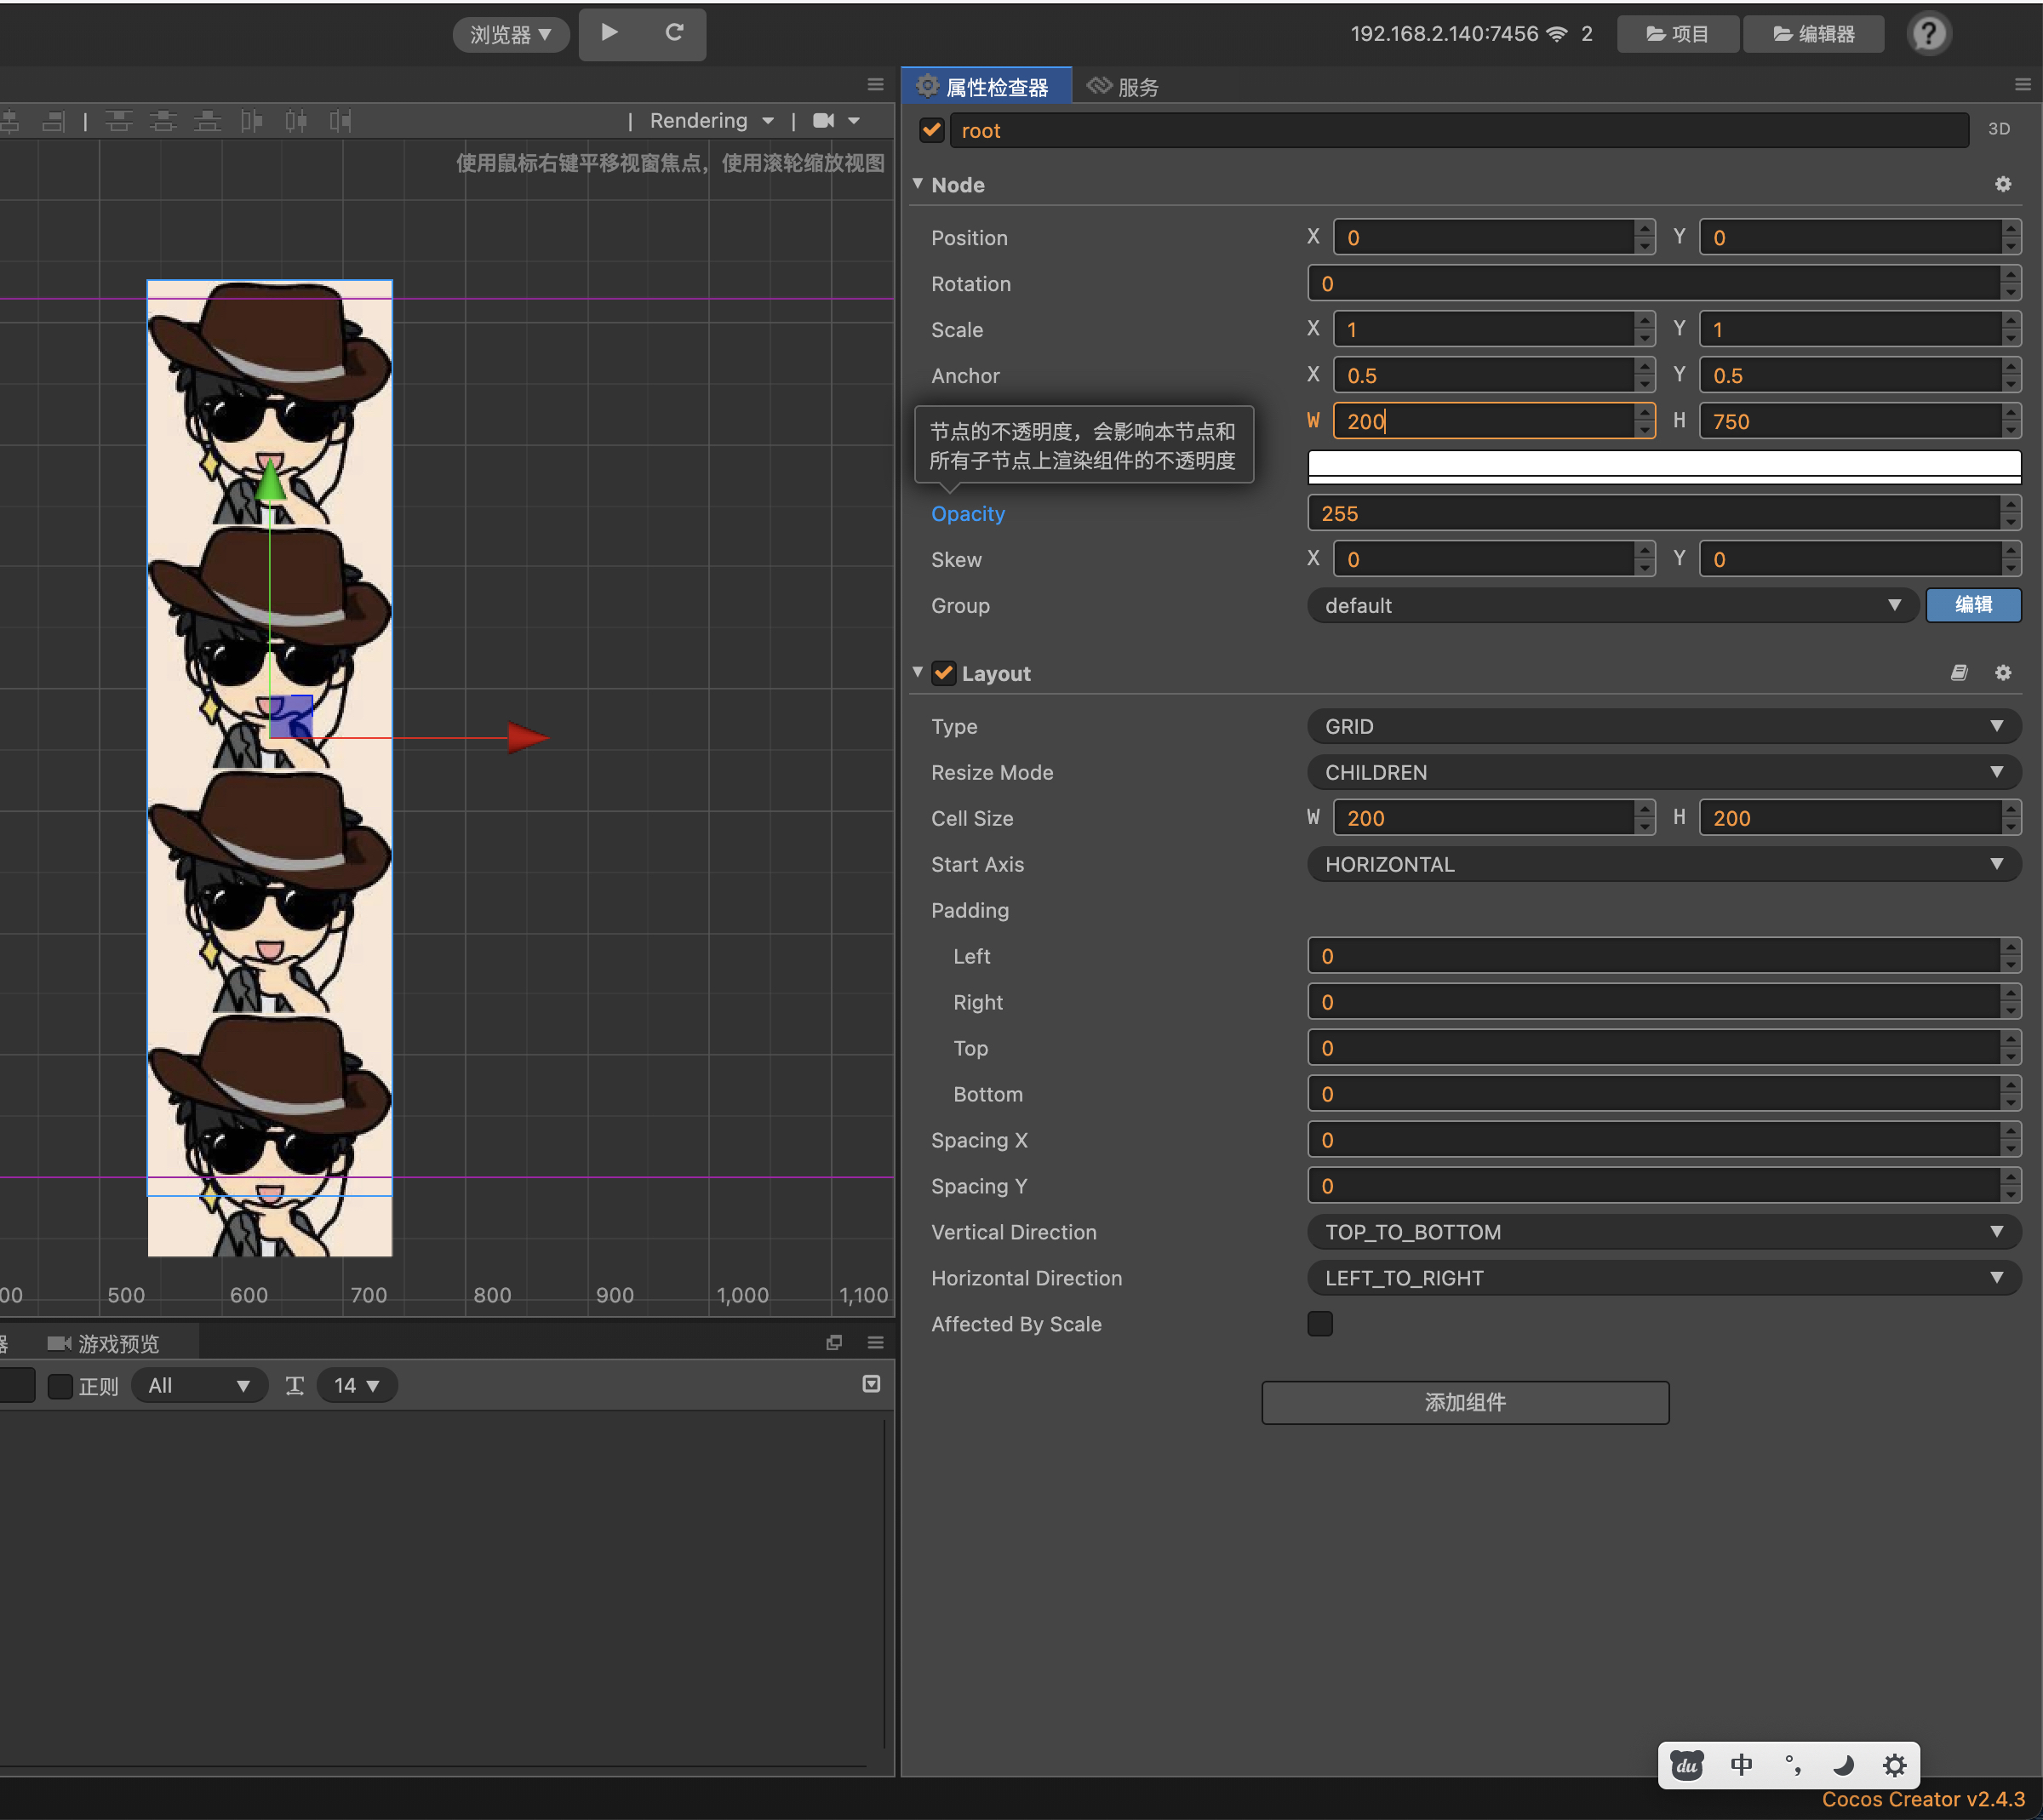This screenshot has height=1820, width=2043.
Task: Click distribute top edges vertically icon
Action: (x=120, y=121)
